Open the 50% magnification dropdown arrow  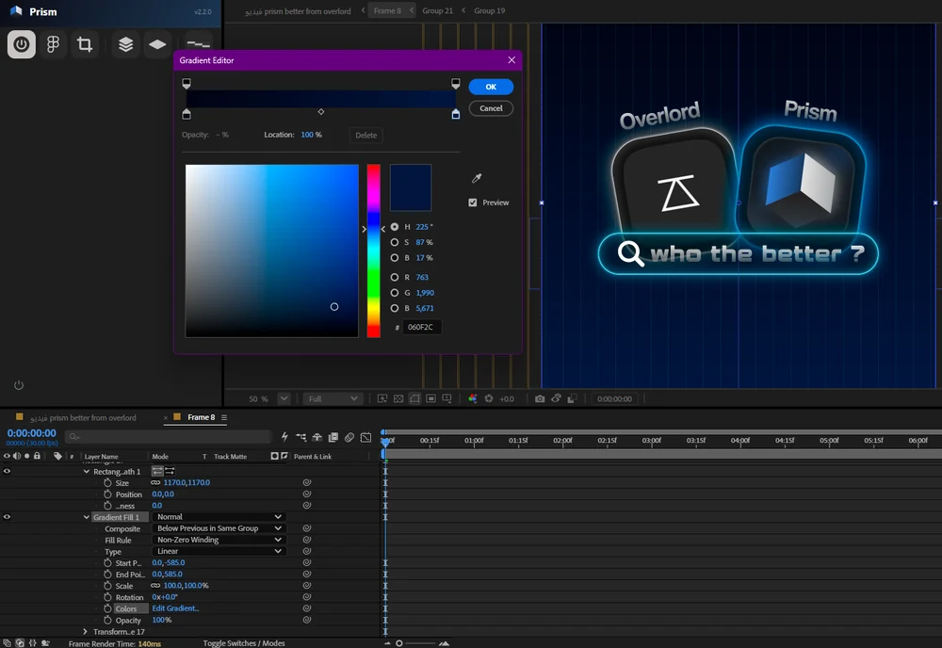284,398
